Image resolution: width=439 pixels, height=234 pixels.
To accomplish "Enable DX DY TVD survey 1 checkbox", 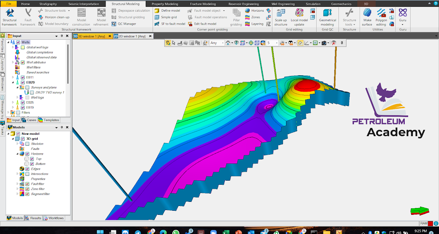I will (32, 92).
